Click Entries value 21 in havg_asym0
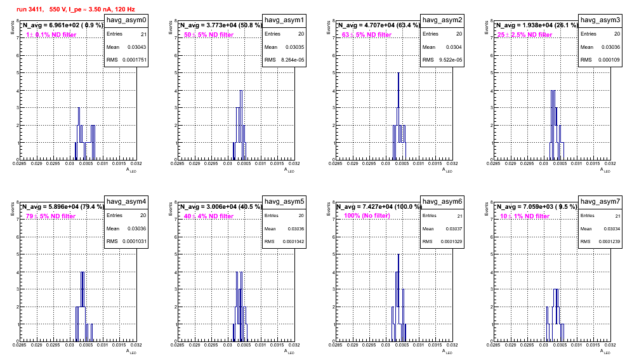 click(x=143, y=34)
